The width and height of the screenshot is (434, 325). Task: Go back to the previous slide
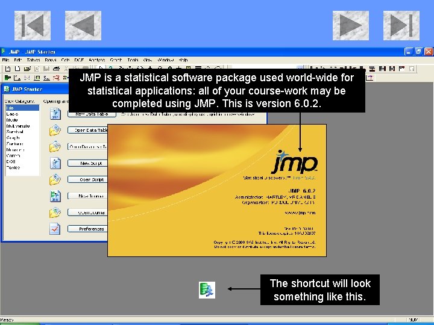83,25
